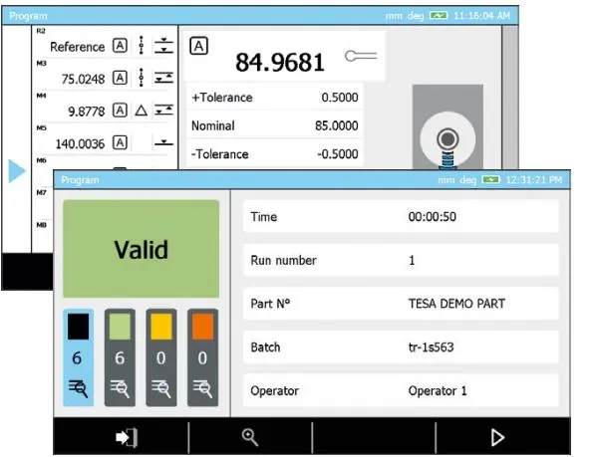This screenshot has height=457, width=596.
Task: Start the program with the play arrow
Action: click(x=497, y=437)
